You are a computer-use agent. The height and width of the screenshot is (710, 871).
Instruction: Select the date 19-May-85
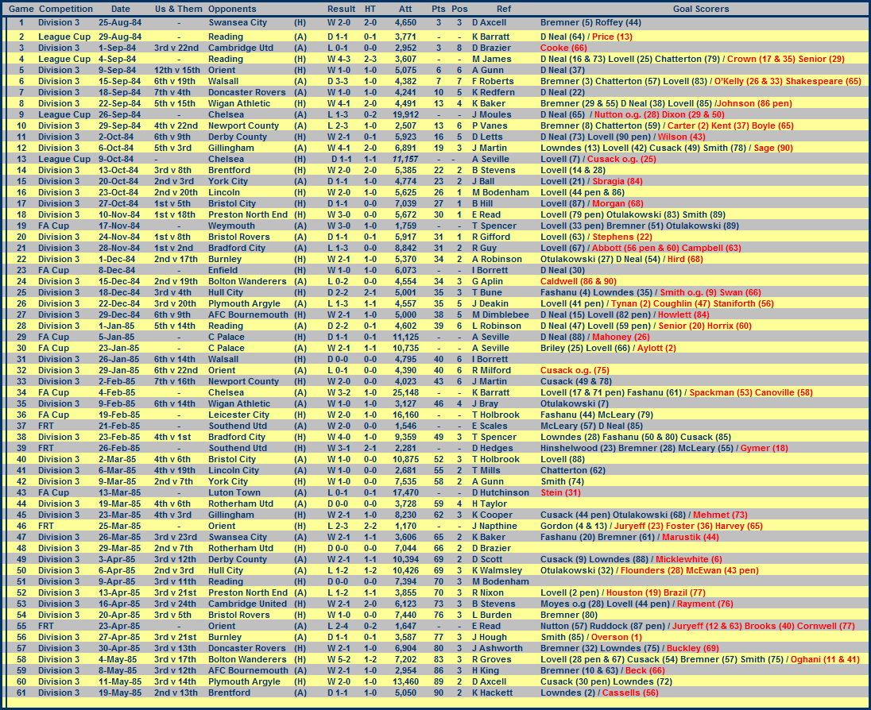(x=121, y=693)
